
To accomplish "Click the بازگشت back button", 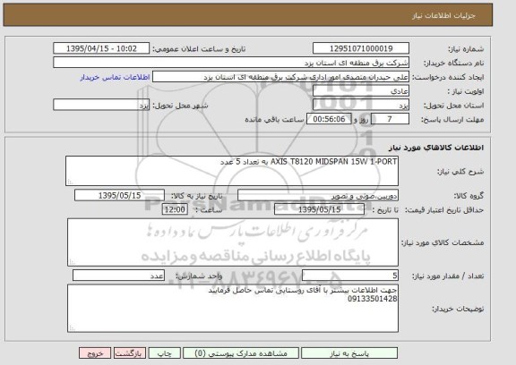I will tap(130, 353).
